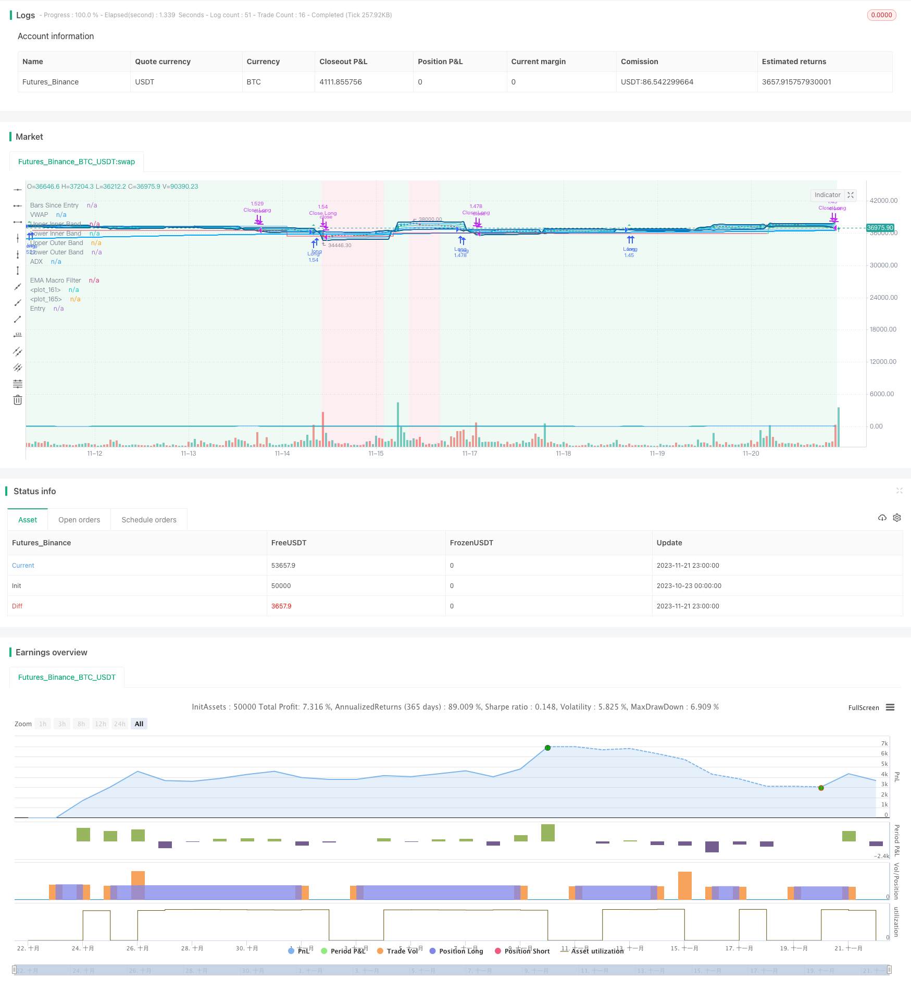The height and width of the screenshot is (990, 911).
Task: Set zoom range to All
Action: click(x=139, y=724)
